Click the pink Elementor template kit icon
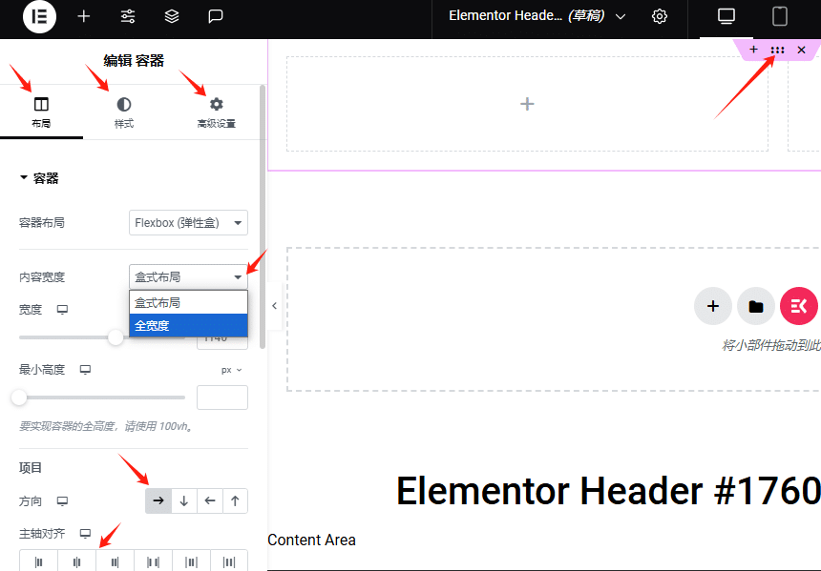This screenshot has height=571, width=821. 799,306
